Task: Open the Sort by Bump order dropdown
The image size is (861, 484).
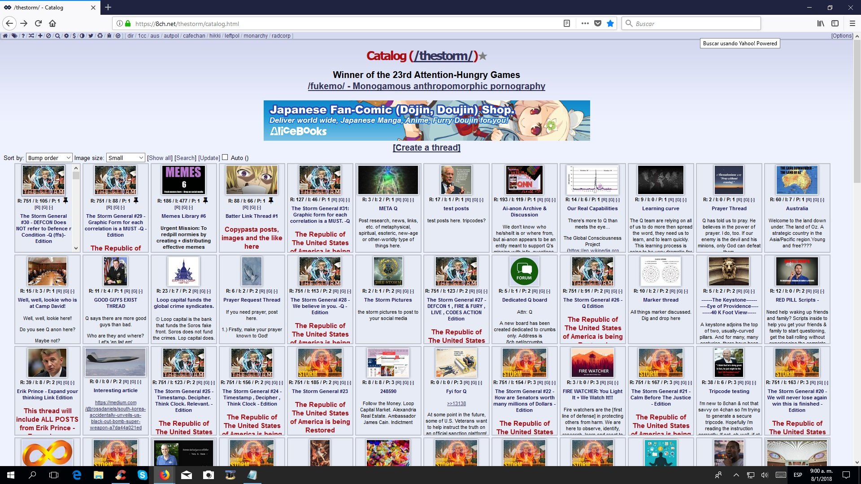Action: pyautogui.click(x=49, y=158)
